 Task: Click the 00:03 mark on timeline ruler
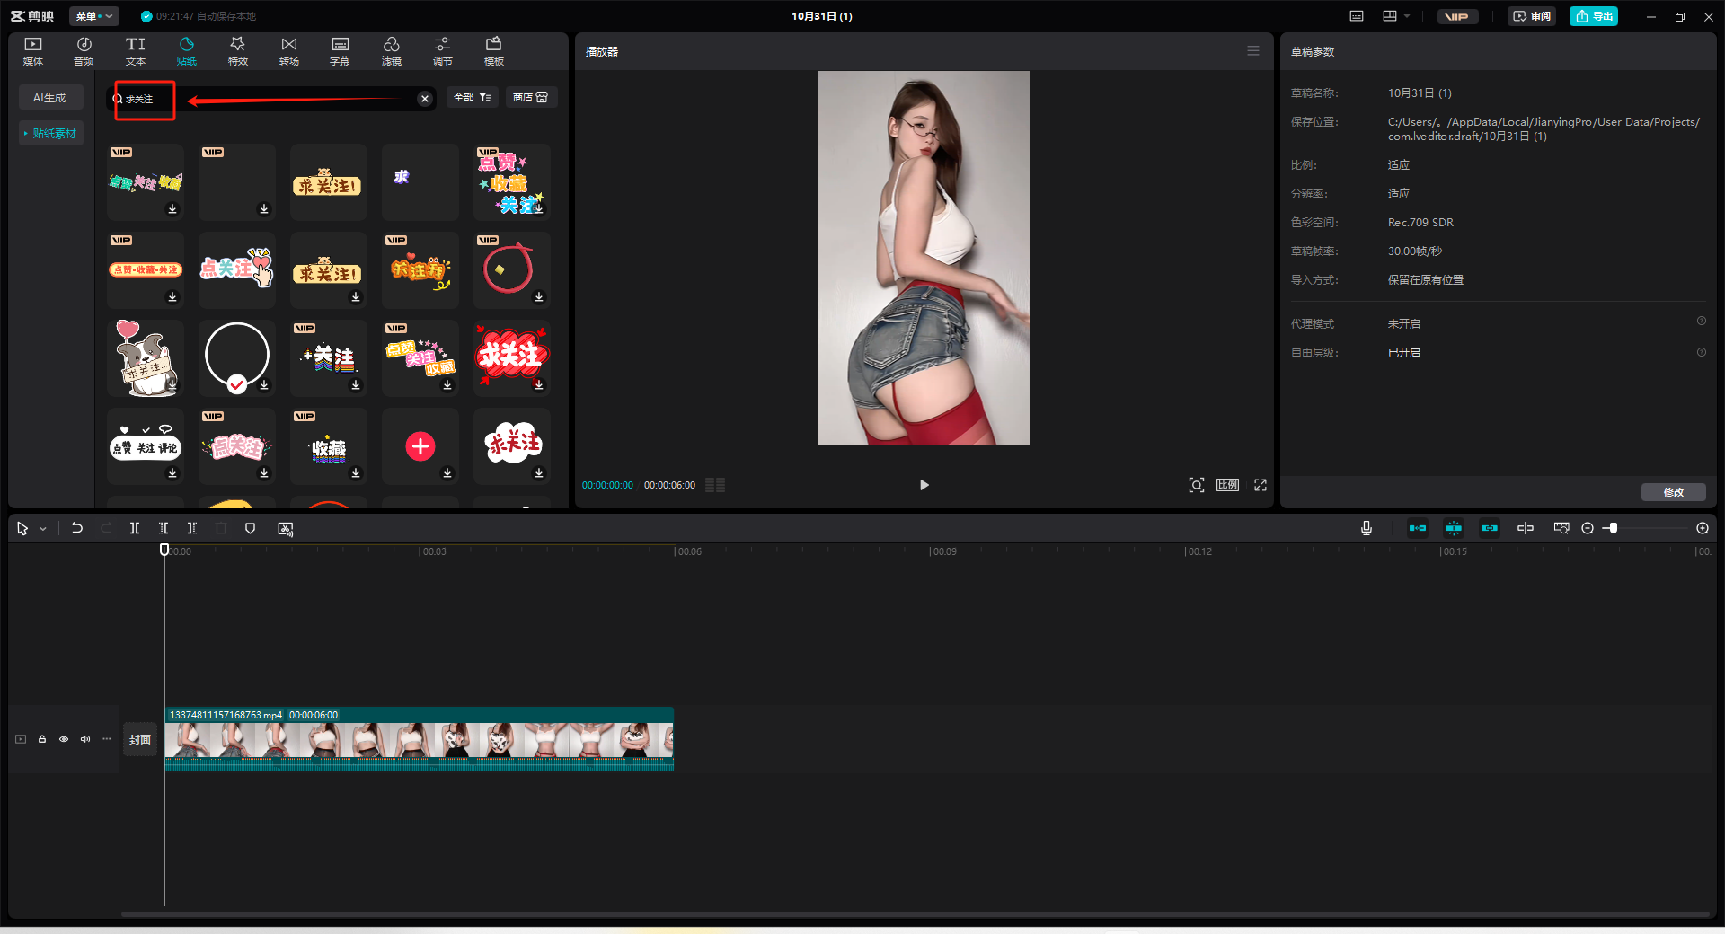coord(433,551)
